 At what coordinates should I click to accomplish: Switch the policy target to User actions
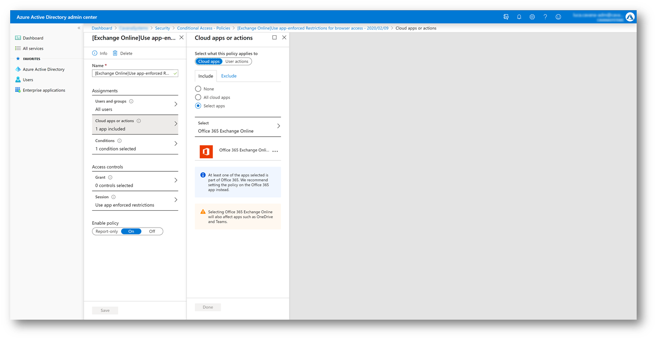pyautogui.click(x=237, y=62)
